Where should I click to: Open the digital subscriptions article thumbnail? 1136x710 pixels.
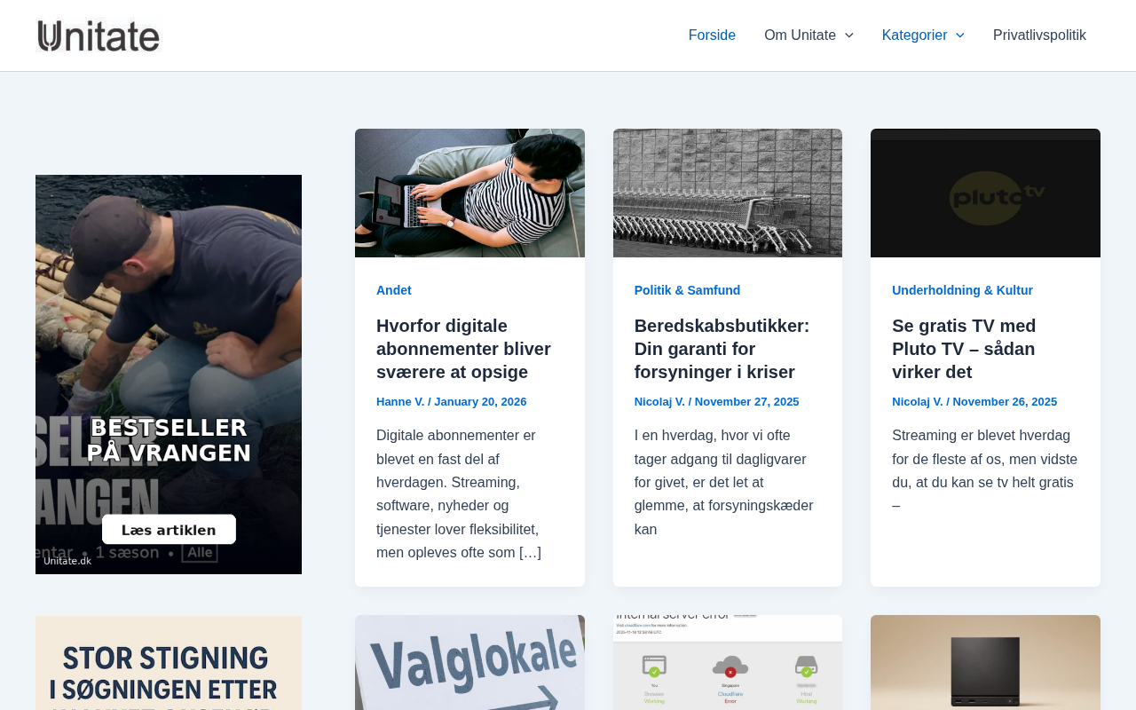coord(469,193)
